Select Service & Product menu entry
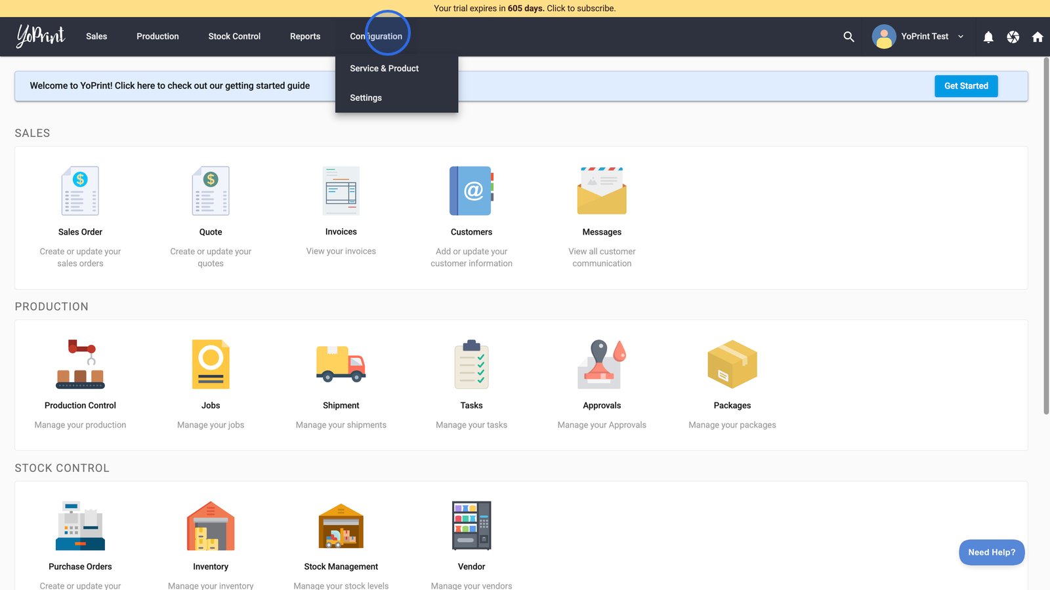1050x590 pixels. click(x=384, y=68)
